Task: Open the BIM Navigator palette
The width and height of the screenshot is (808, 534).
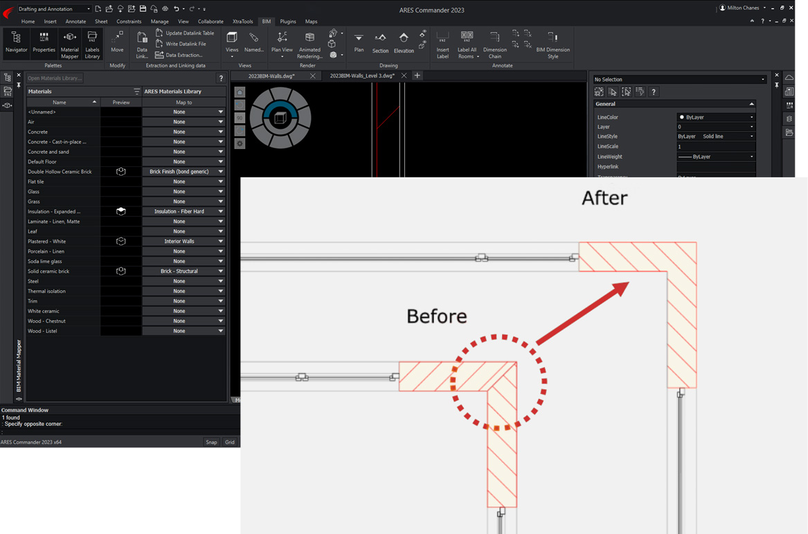Action: click(x=16, y=42)
